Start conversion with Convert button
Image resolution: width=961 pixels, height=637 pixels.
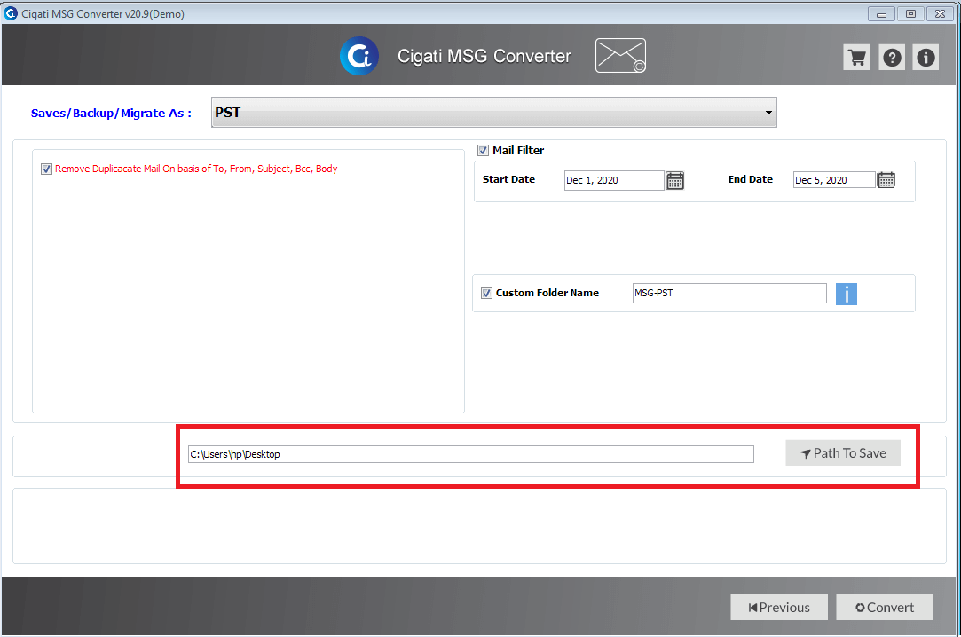click(x=885, y=608)
